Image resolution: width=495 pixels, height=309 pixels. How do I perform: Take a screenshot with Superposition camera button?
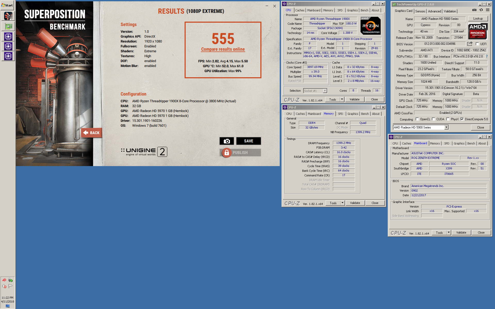[x=227, y=141]
